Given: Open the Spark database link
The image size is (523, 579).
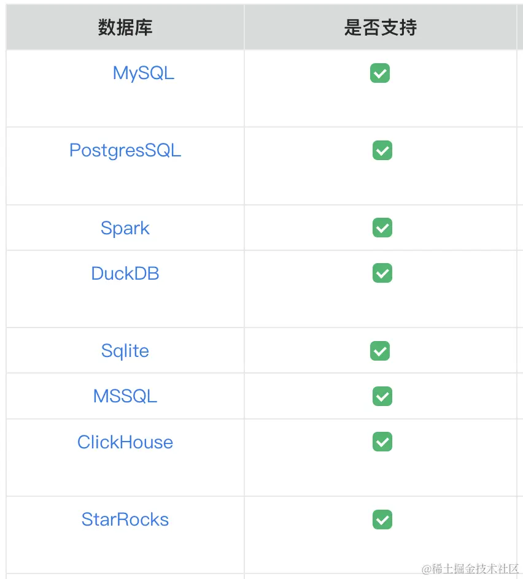Looking at the screenshot, I should (x=125, y=228).
